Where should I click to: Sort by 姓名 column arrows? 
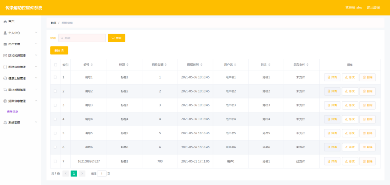coord(269,65)
